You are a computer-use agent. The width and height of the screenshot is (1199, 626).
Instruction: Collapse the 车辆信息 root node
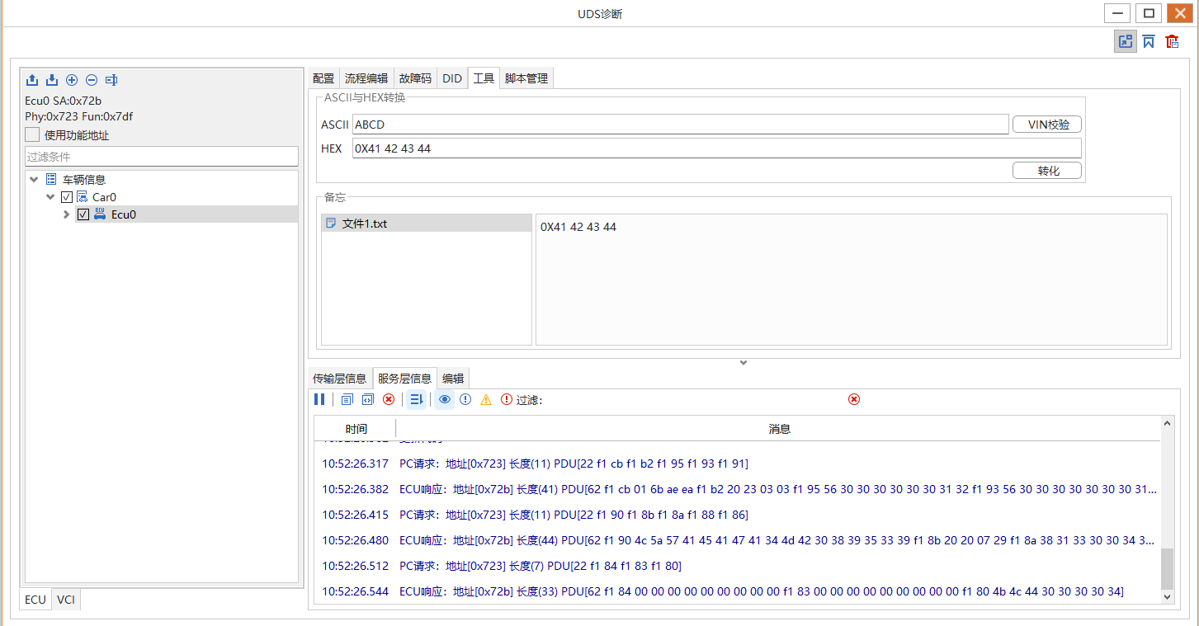pyautogui.click(x=34, y=179)
